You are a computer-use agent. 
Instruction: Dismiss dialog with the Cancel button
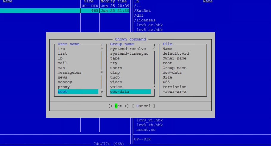pos(144,106)
